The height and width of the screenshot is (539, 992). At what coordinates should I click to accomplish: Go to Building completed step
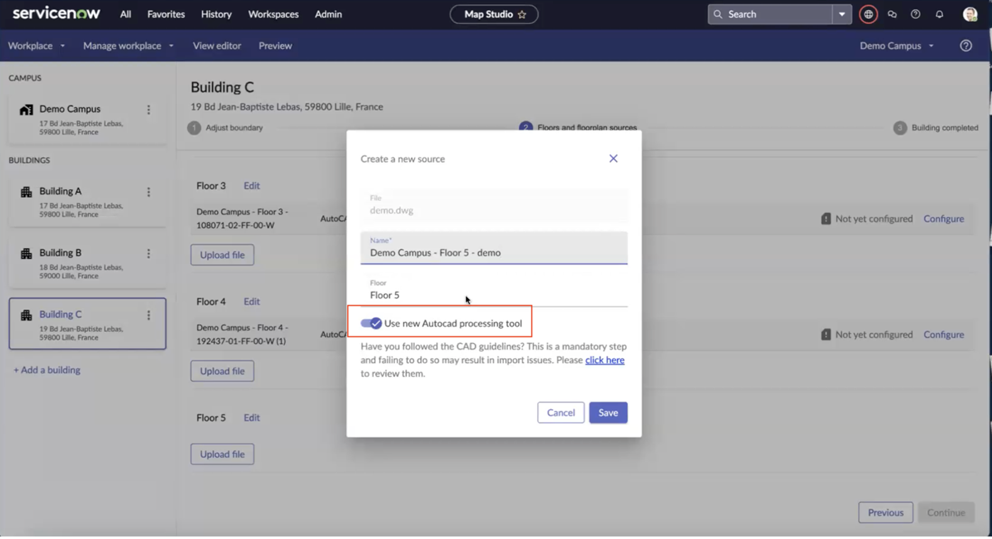tap(935, 128)
